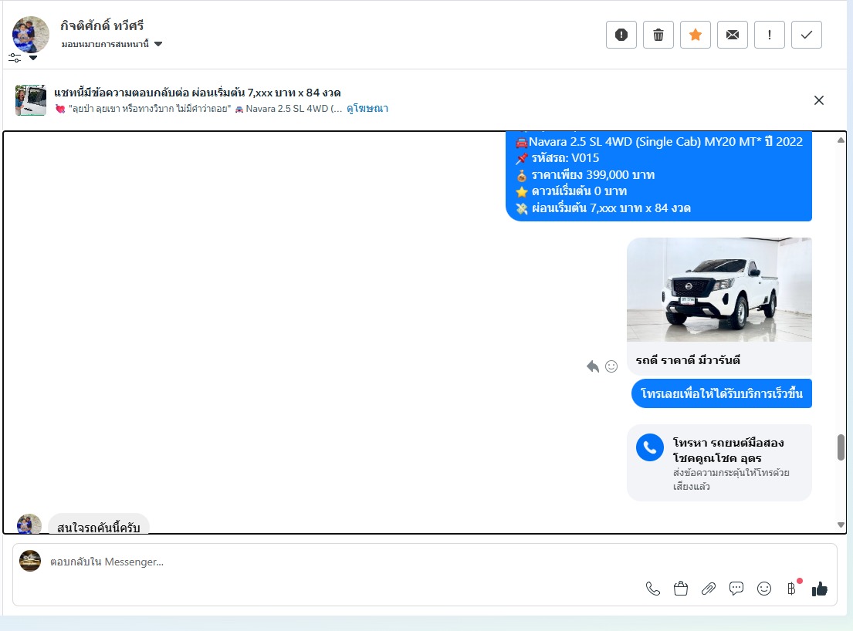Click the message สนใจรถคันนี้ครับ
Image resolution: width=853 pixels, height=631 pixels.
[99, 527]
